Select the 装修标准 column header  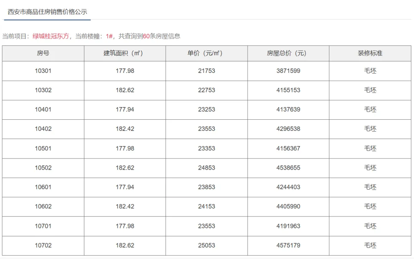click(370, 53)
